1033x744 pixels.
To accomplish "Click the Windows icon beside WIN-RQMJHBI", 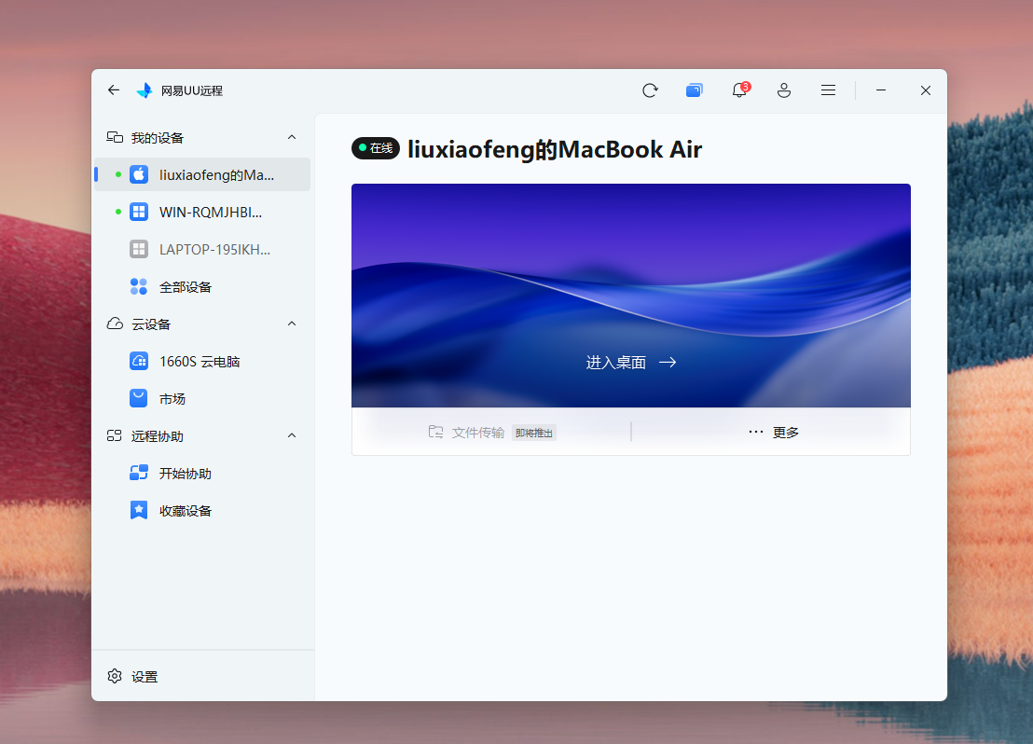I will point(139,213).
